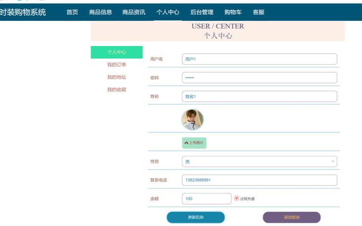This screenshot has width=362, height=226.
Task: Open the 性别 dropdown
Action: tap(259, 161)
